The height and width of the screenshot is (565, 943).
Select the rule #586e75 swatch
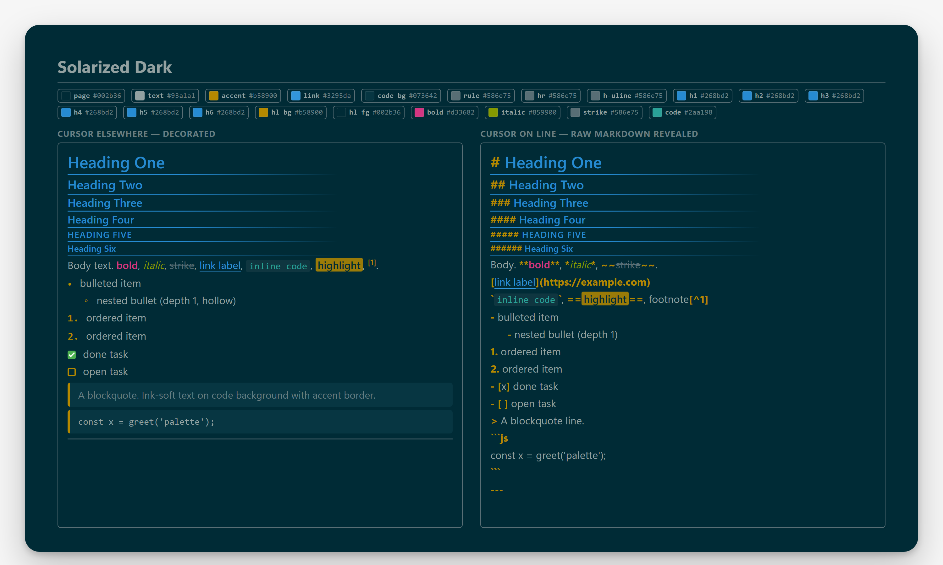[x=481, y=95]
